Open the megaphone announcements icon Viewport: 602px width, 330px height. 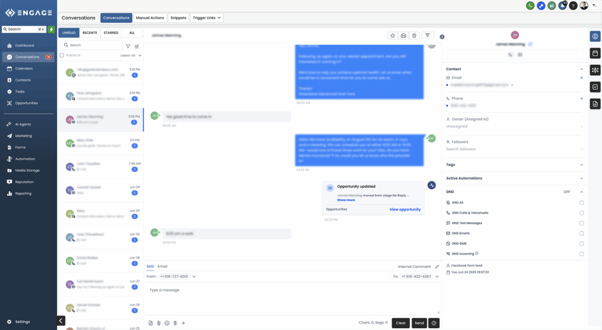tap(551, 6)
